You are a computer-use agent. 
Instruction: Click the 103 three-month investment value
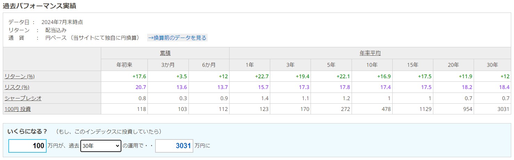[182, 109]
